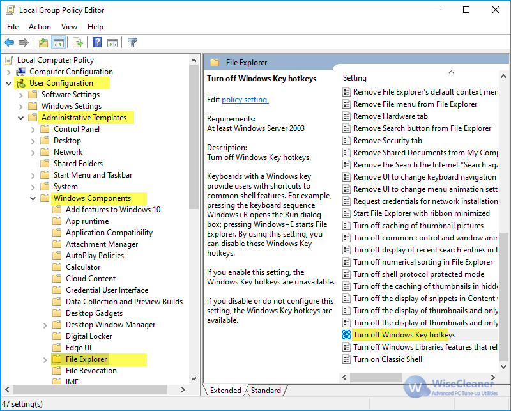Image resolution: width=511 pixels, height=411 pixels.
Task: Switch to the Standard tab
Action: (x=266, y=391)
